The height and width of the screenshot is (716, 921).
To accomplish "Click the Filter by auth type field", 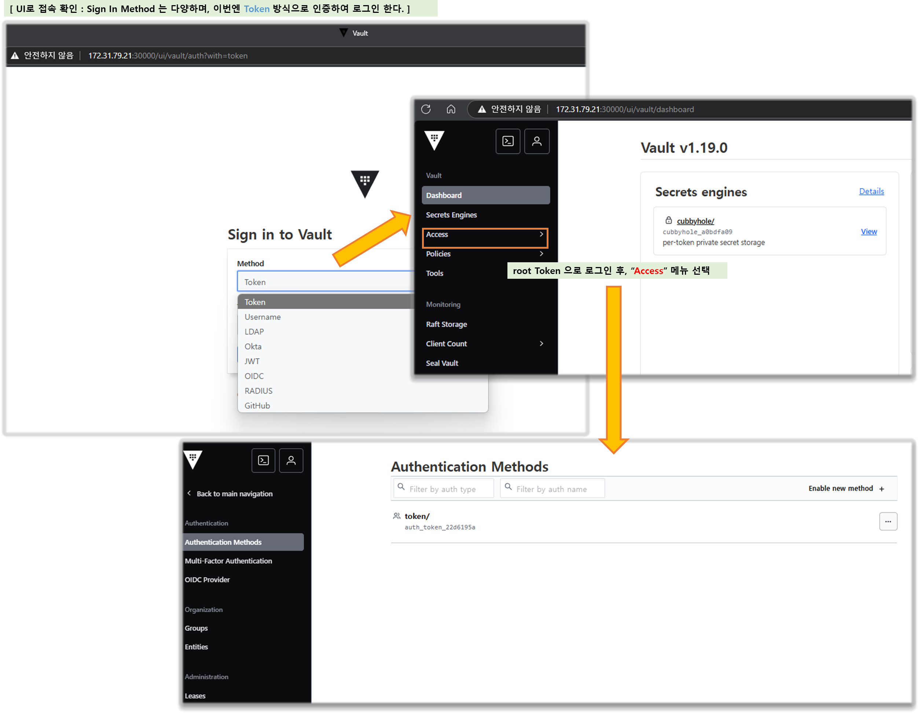I will coord(443,488).
